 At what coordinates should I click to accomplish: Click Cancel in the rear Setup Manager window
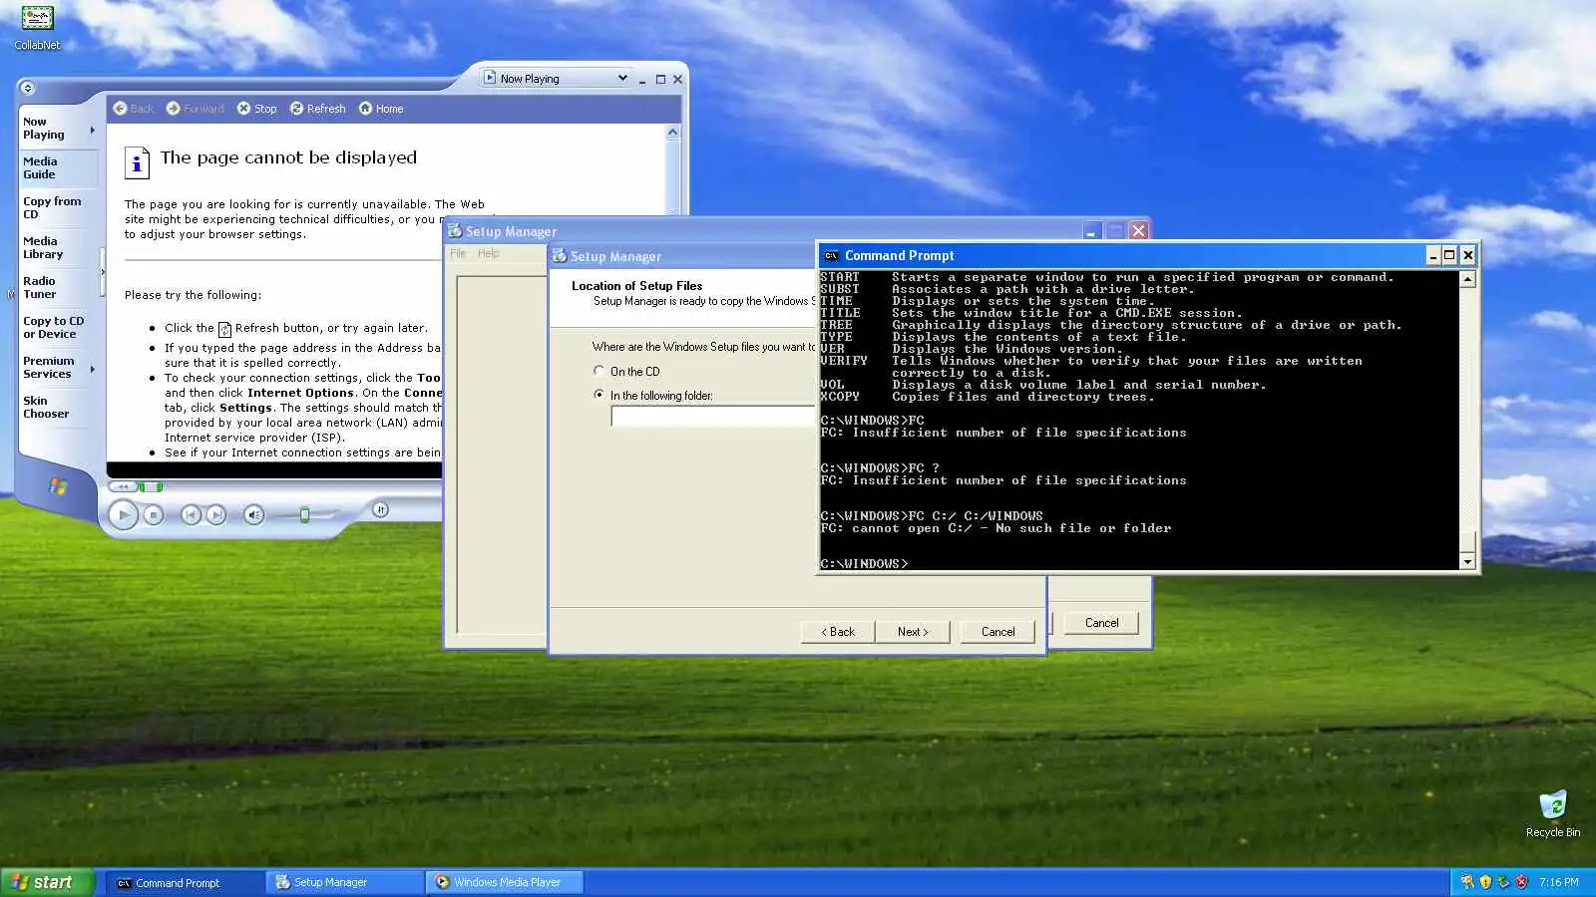click(x=1101, y=623)
